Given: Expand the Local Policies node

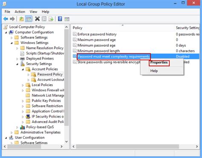Looking at the screenshot, I should 23,85.
